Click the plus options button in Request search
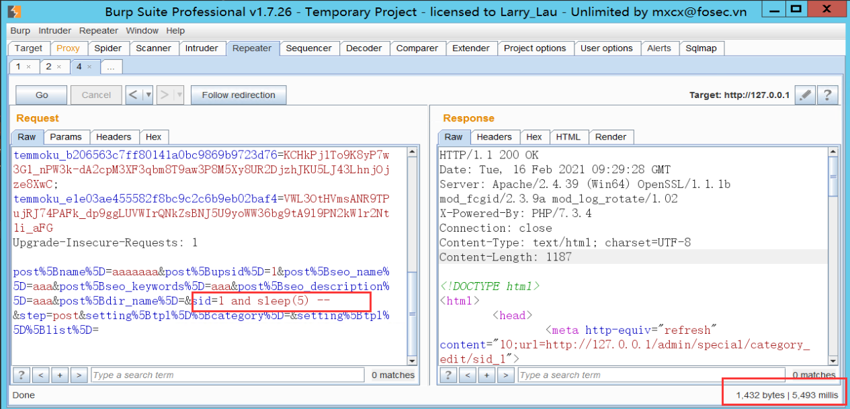The width and height of the screenshot is (850, 409). click(60, 375)
